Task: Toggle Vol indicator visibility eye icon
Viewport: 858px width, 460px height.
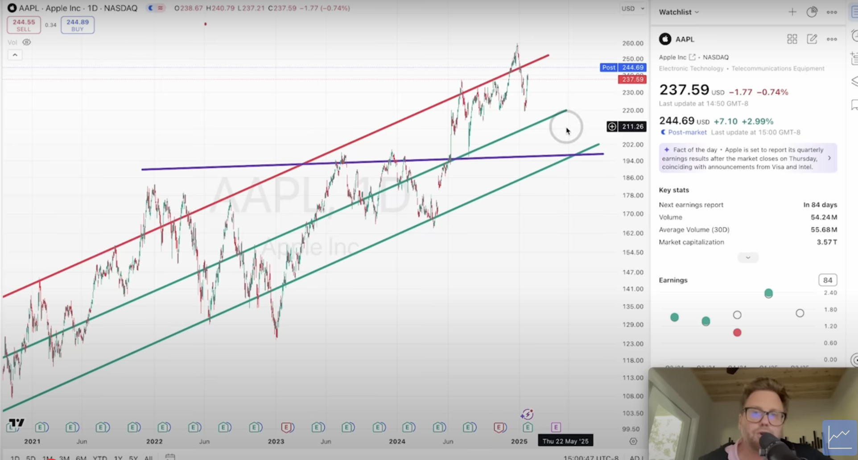Action: [x=27, y=42]
